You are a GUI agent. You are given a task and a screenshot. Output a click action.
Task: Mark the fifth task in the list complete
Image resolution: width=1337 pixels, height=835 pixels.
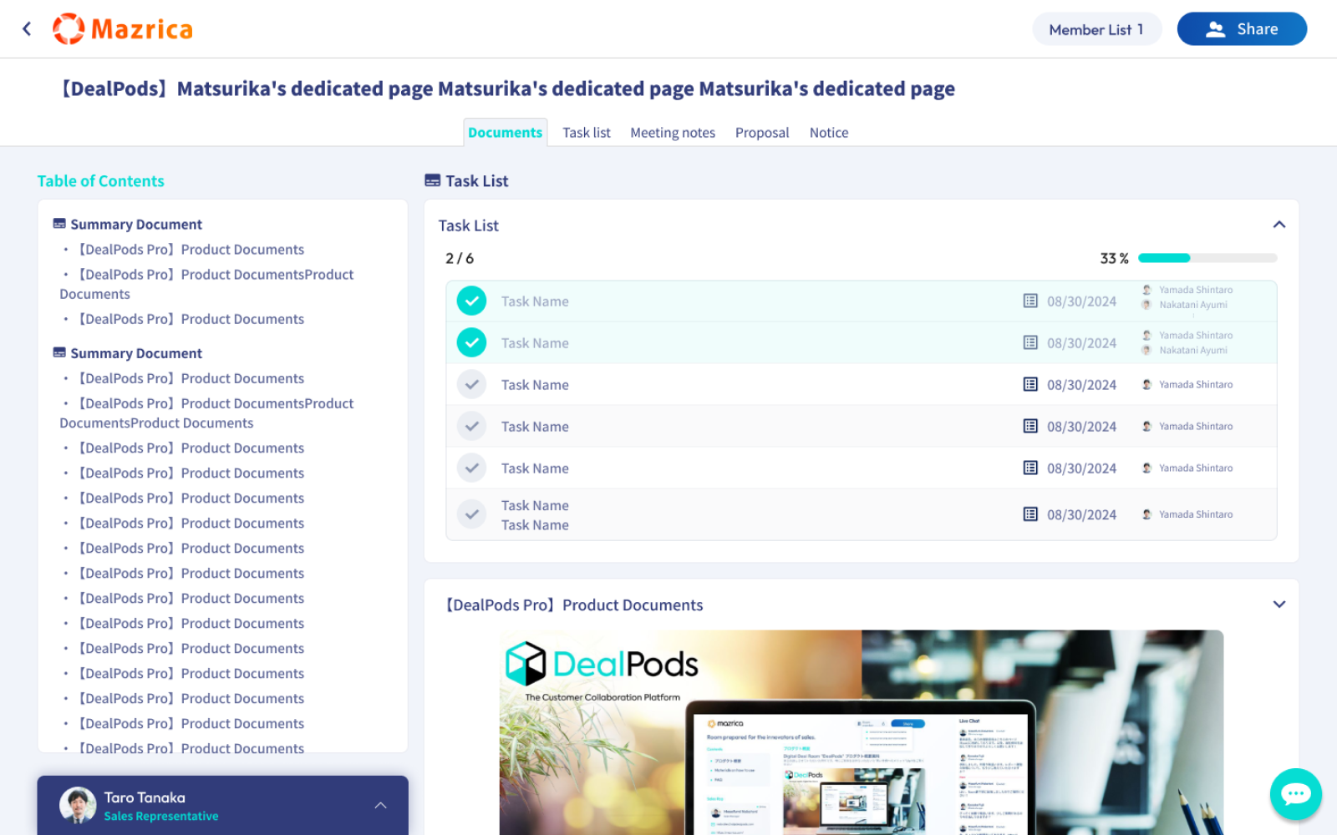[x=471, y=468]
